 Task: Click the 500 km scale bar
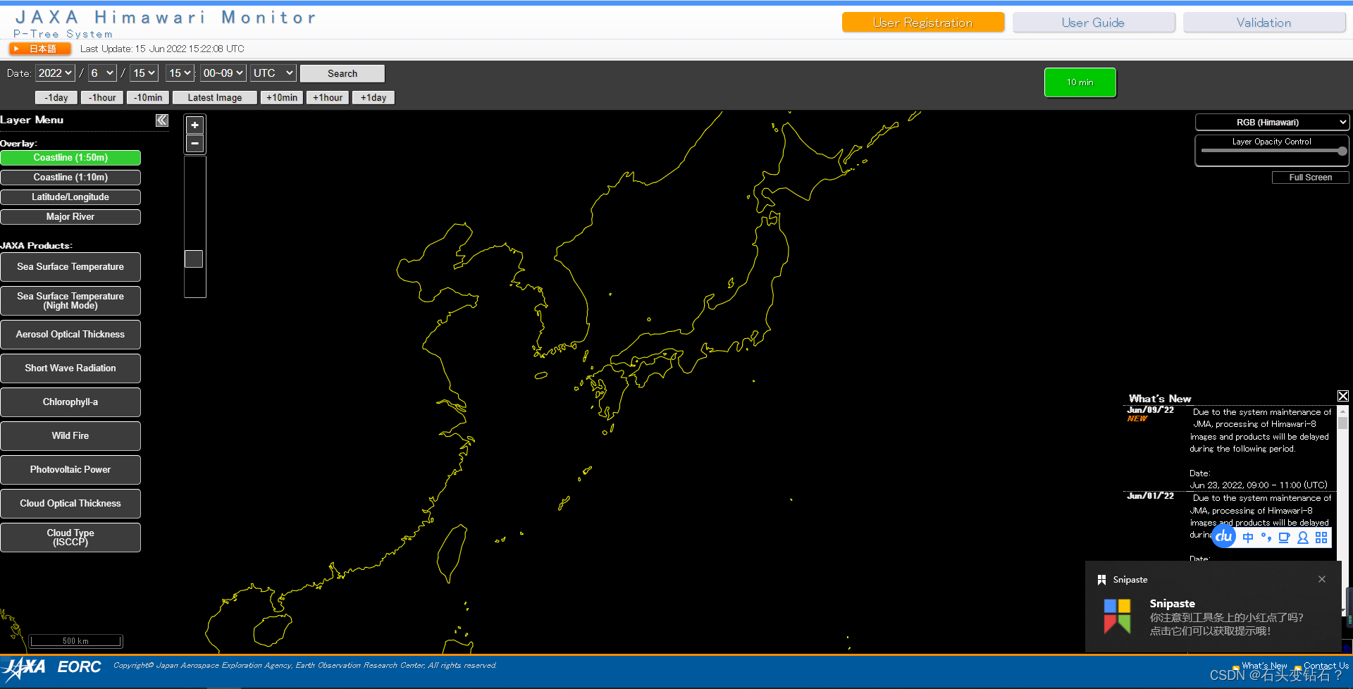(76, 641)
